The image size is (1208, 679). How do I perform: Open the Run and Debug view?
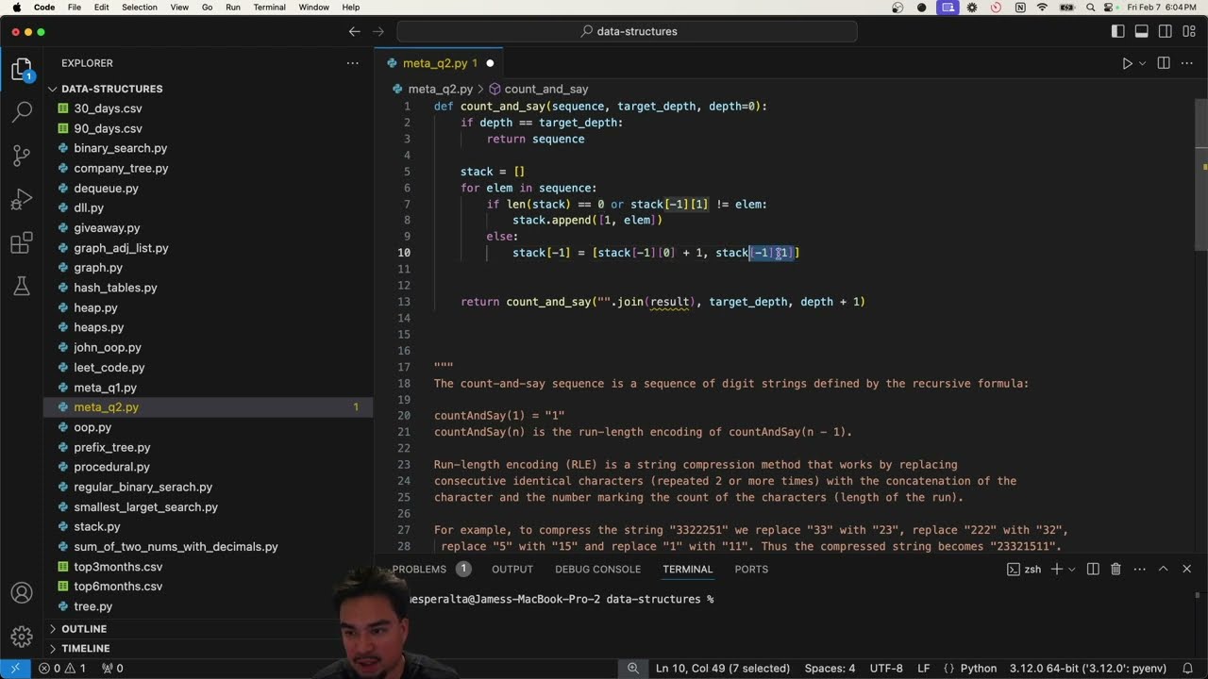pyautogui.click(x=22, y=199)
